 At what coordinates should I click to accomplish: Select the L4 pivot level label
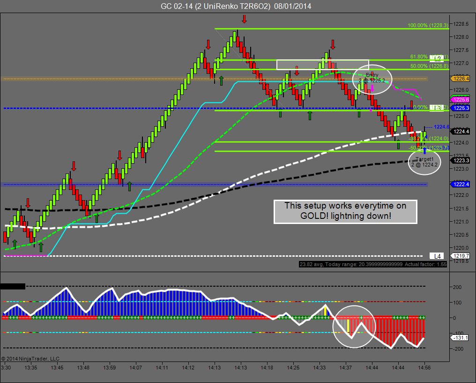click(x=437, y=256)
